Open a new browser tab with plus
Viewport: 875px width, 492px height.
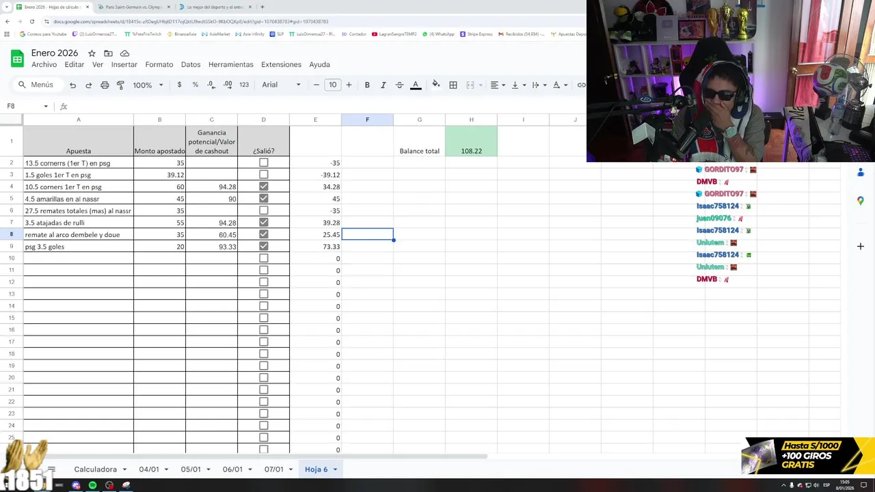262,7
